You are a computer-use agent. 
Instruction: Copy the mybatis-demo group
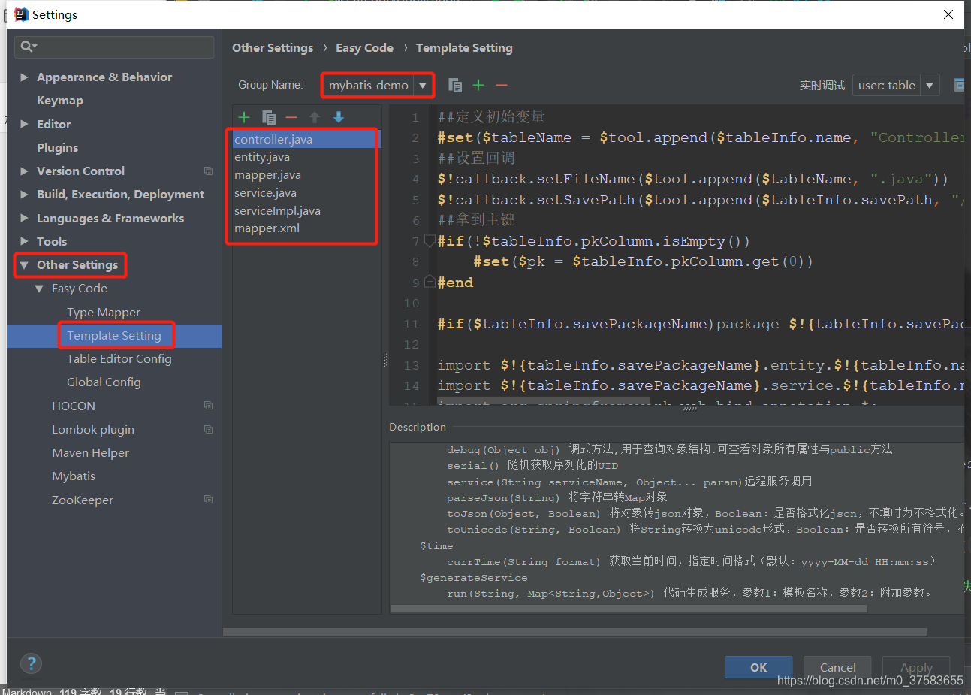point(455,85)
